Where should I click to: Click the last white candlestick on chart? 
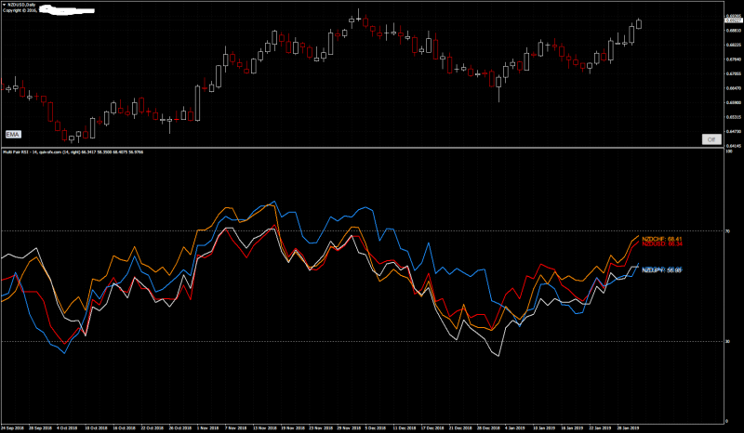click(639, 24)
